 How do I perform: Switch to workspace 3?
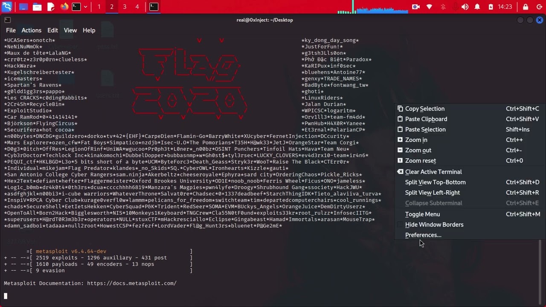(x=125, y=7)
